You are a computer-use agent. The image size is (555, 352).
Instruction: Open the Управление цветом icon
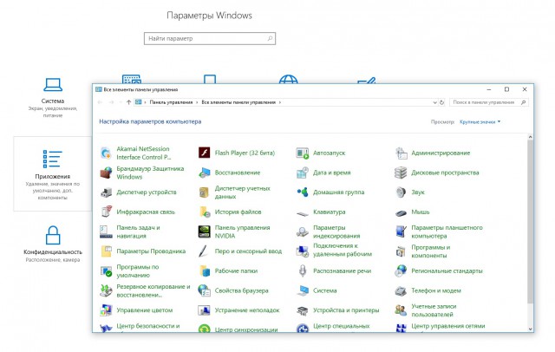tap(106, 310)
